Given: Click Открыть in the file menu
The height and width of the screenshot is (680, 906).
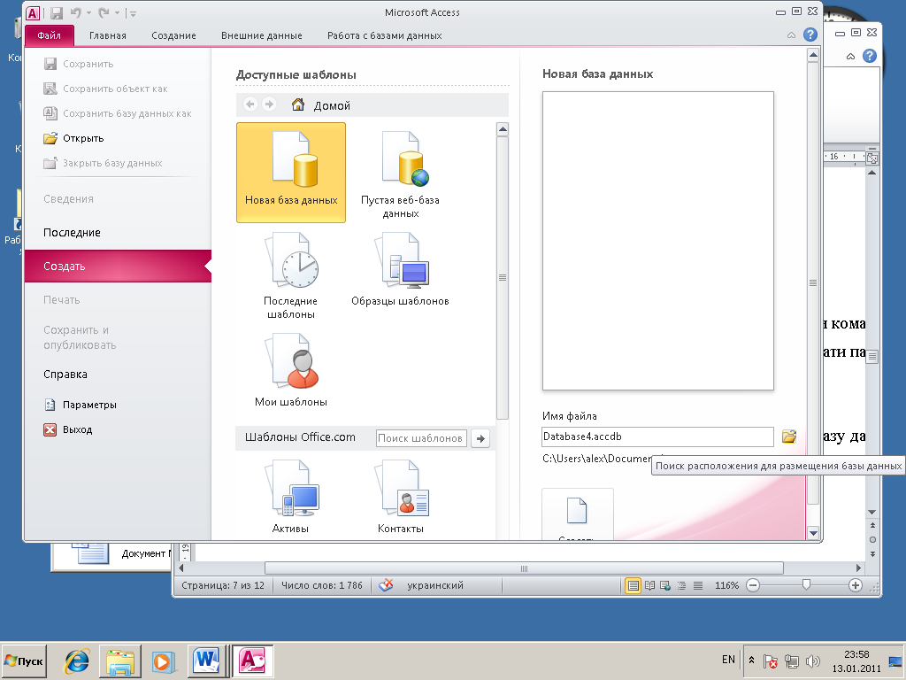Looking at the screenshot, I should point(73,138).
